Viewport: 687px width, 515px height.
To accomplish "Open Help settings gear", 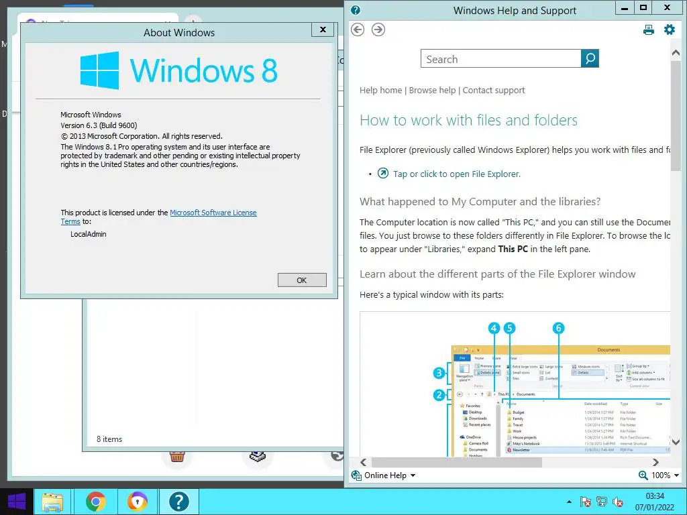I will [669, 30].
